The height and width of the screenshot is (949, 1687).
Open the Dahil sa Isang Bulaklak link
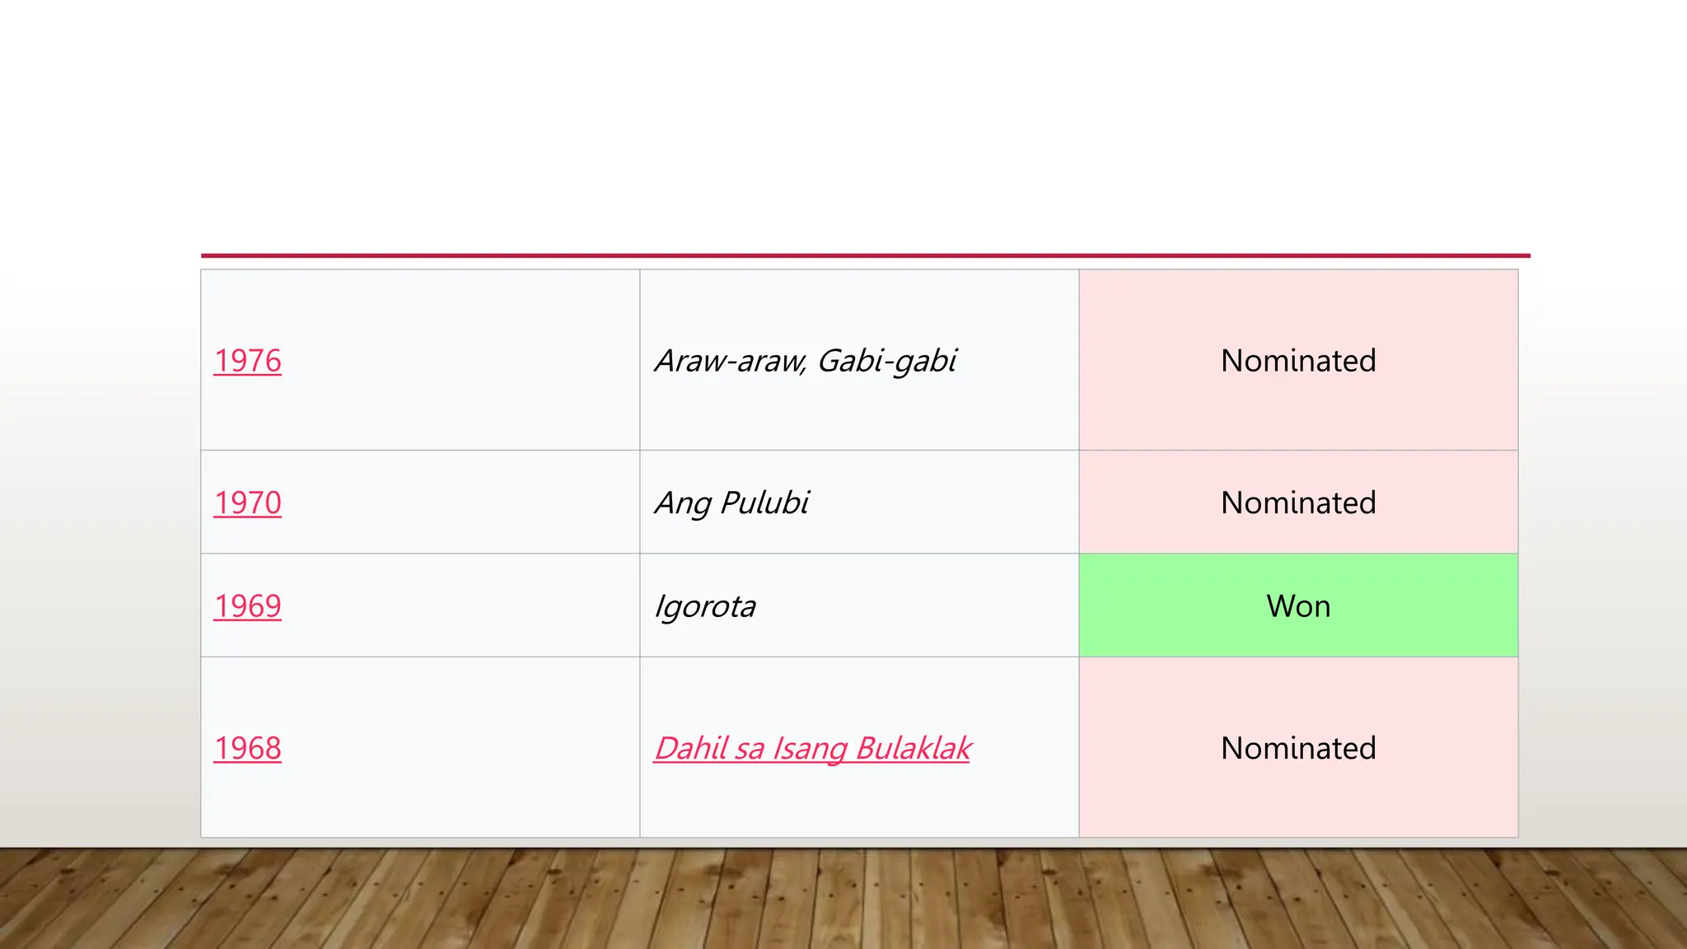[x=812, y=748]
